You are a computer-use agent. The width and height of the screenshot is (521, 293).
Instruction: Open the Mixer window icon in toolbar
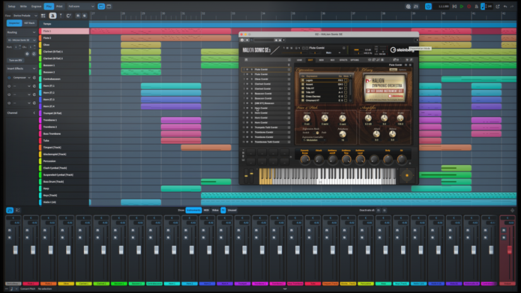[x=416, y=6]
